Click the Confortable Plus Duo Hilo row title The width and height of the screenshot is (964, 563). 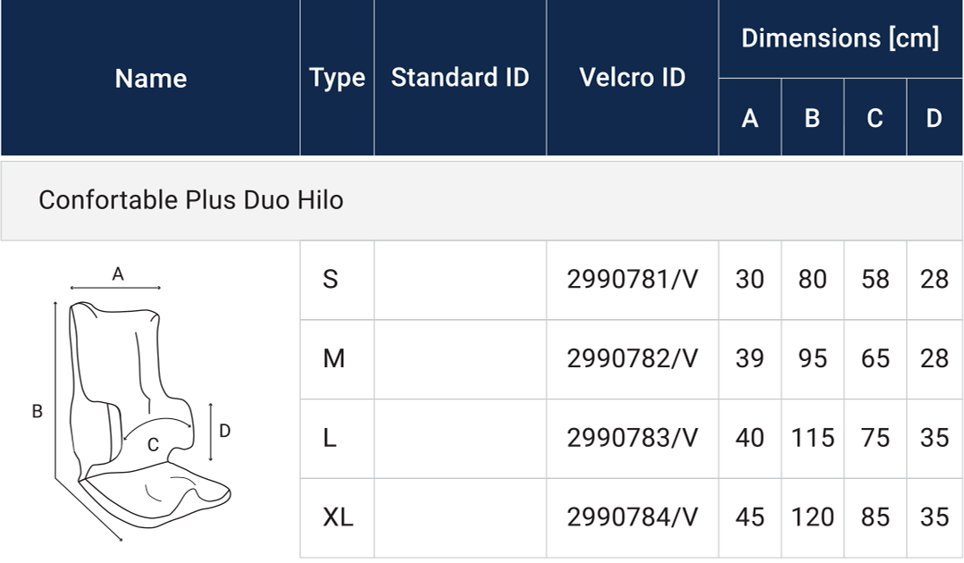pyautogui.click(x=191, y=199)
